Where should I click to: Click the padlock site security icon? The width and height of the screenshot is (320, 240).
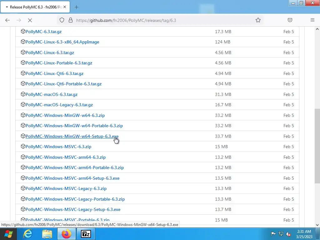coord(71,20)
